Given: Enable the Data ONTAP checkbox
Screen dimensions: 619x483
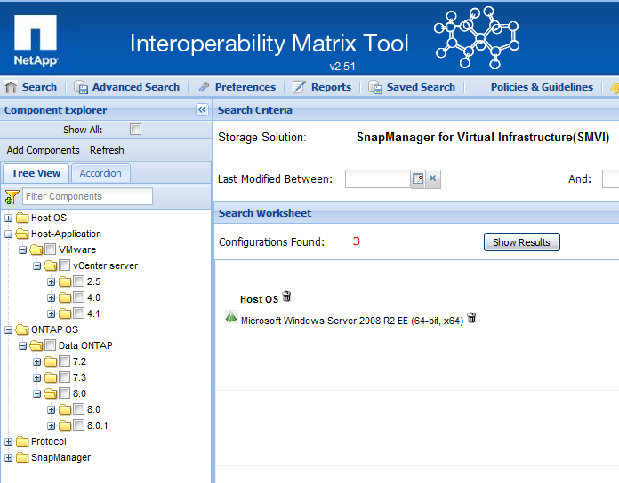Looking at the screenshot, I should [51, 345].
